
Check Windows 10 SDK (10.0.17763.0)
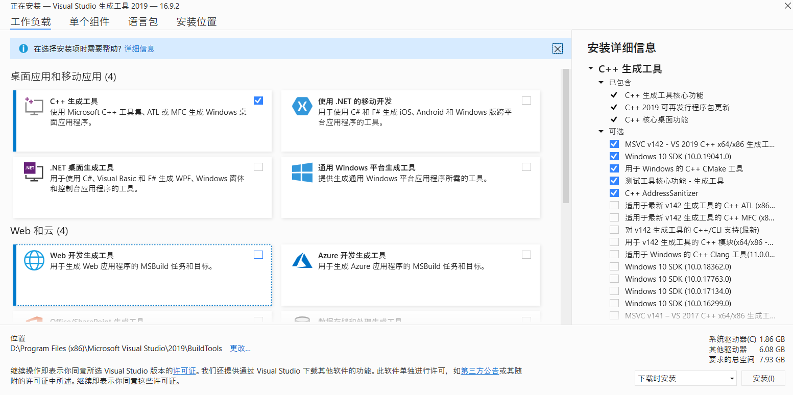pos(614,279)
